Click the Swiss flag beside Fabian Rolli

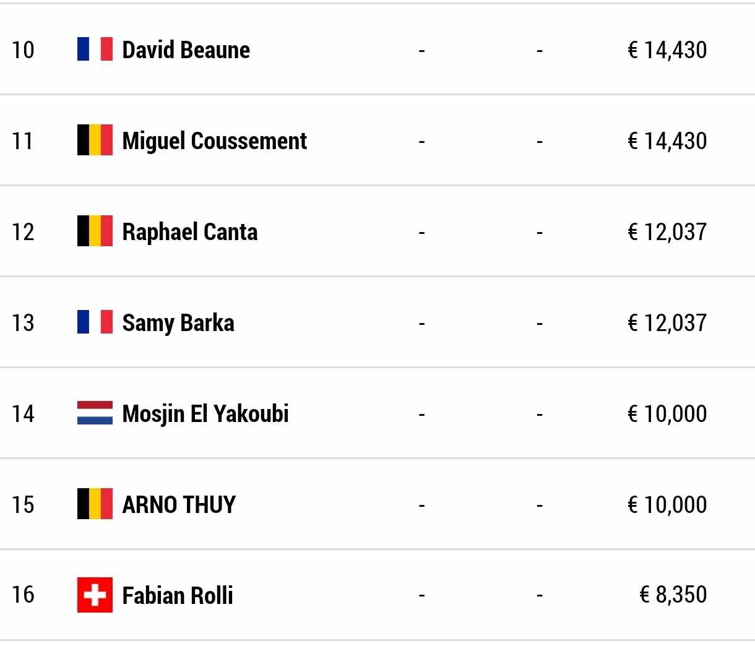(x=95, y=595)
